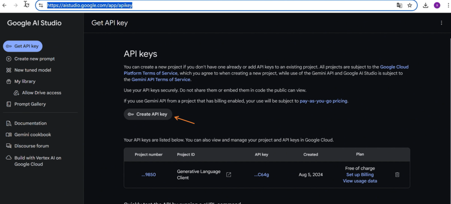451x204 pixels.
Task: Open Generative Language Client project externally
Action: [x=229, y=174]
